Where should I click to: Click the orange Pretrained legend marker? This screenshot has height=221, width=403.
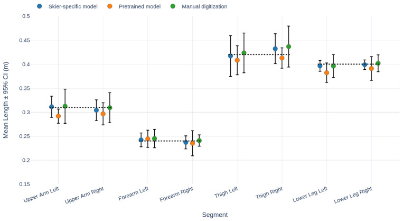(x=110, y=6)
